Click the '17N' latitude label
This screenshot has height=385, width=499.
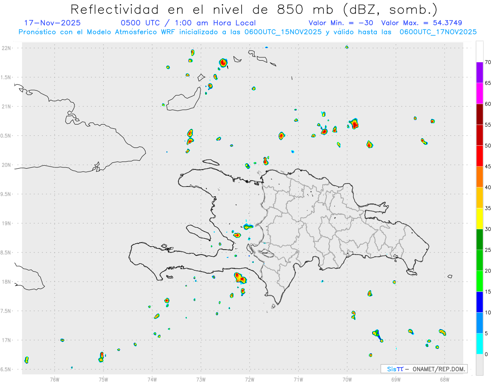coord(7,340)
